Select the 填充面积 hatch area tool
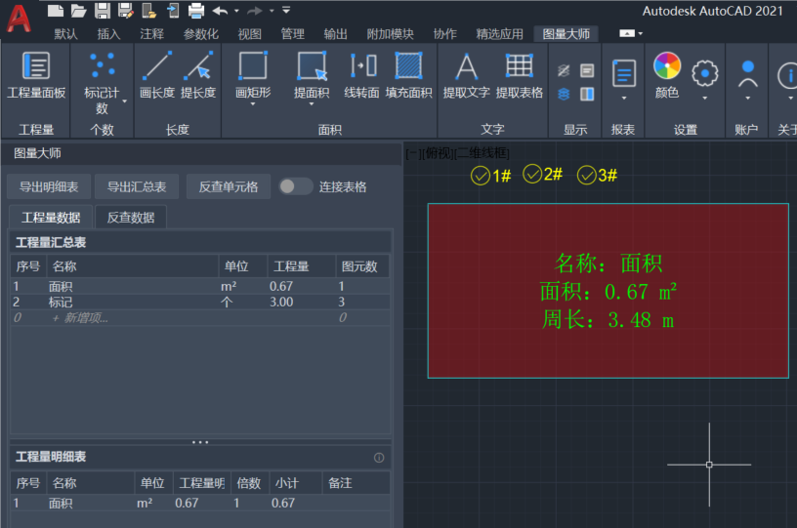797x528 pixels. (408, 75)
